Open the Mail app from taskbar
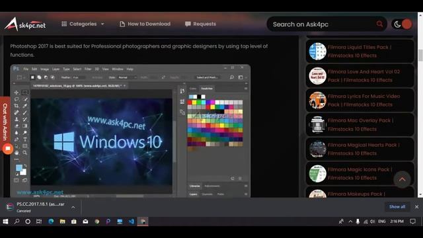The width and height of the screenshot is (423, 238). 85,221
